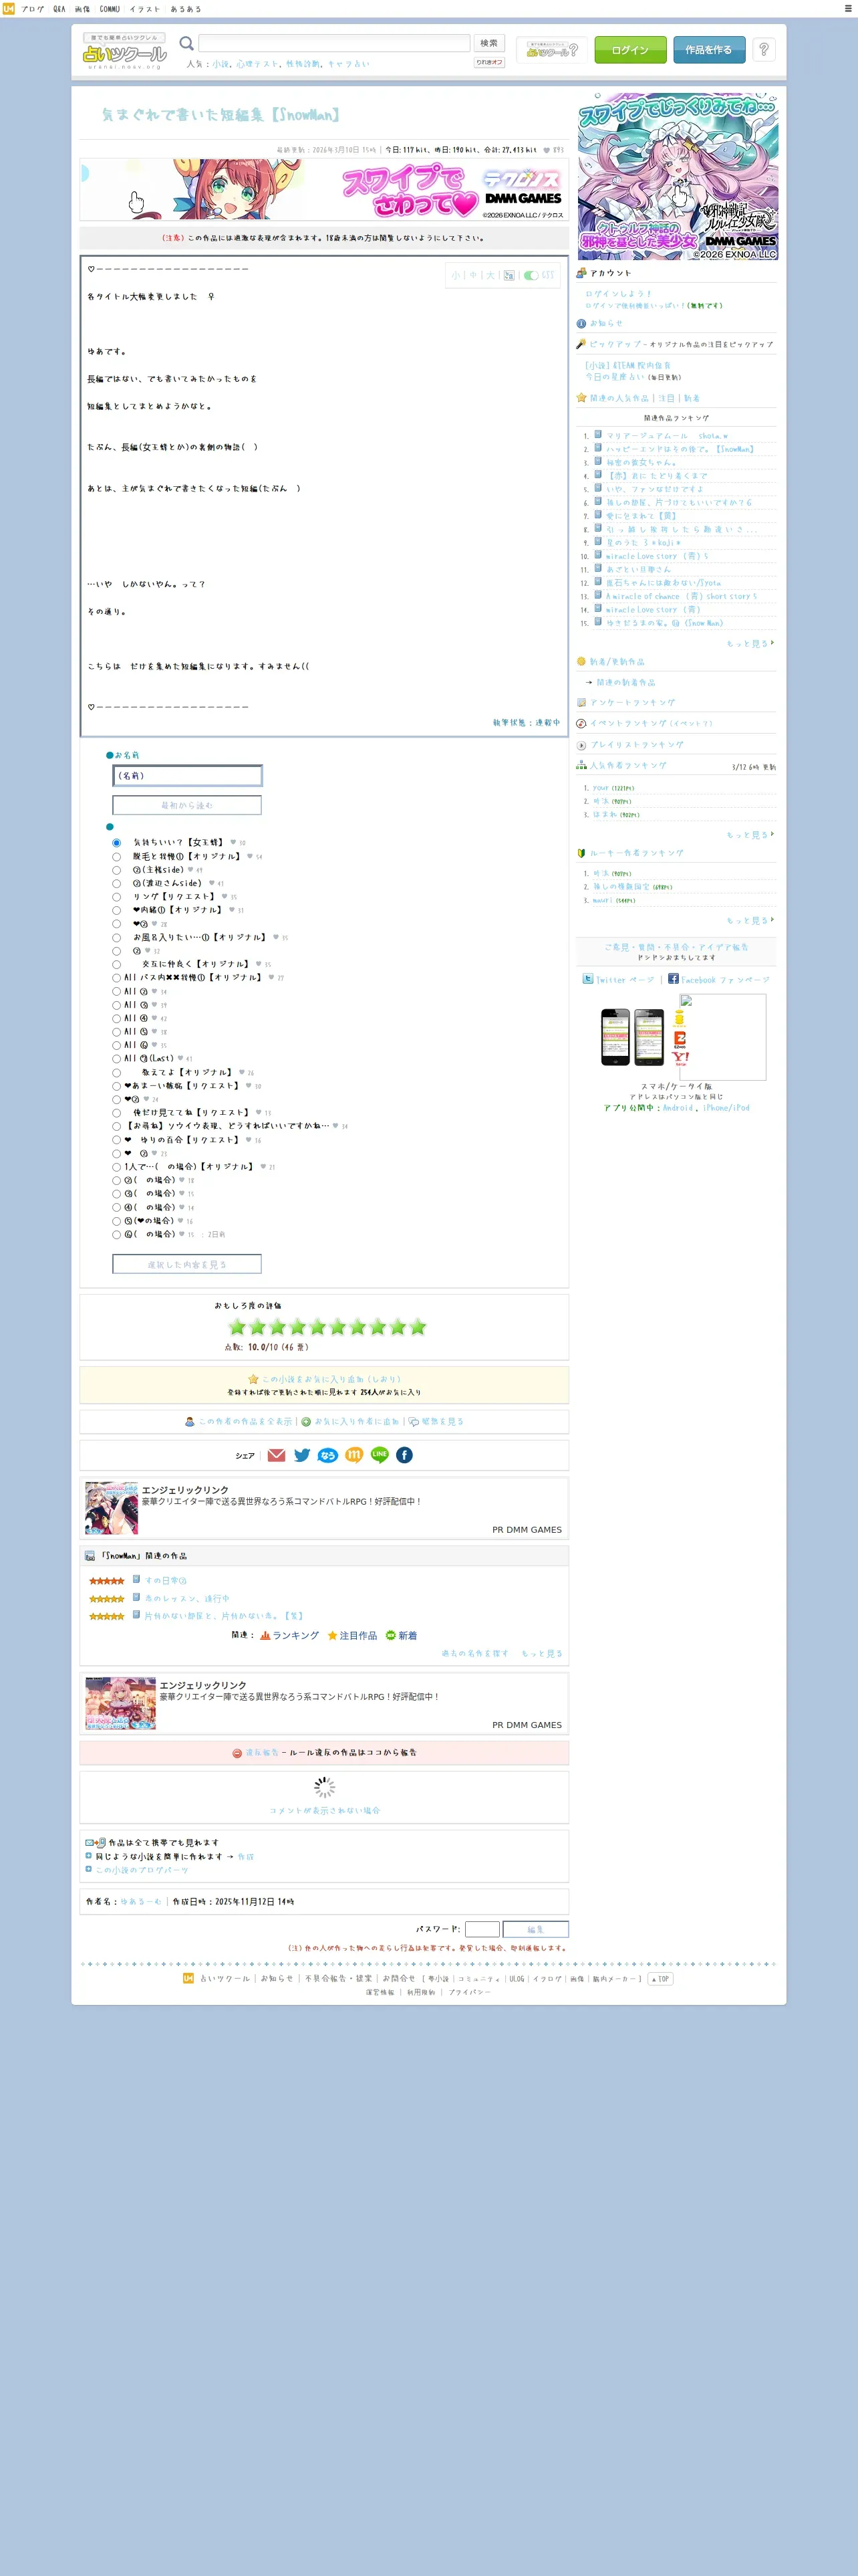
Task: Share this work on Facebook
Action: [404, 1455]
